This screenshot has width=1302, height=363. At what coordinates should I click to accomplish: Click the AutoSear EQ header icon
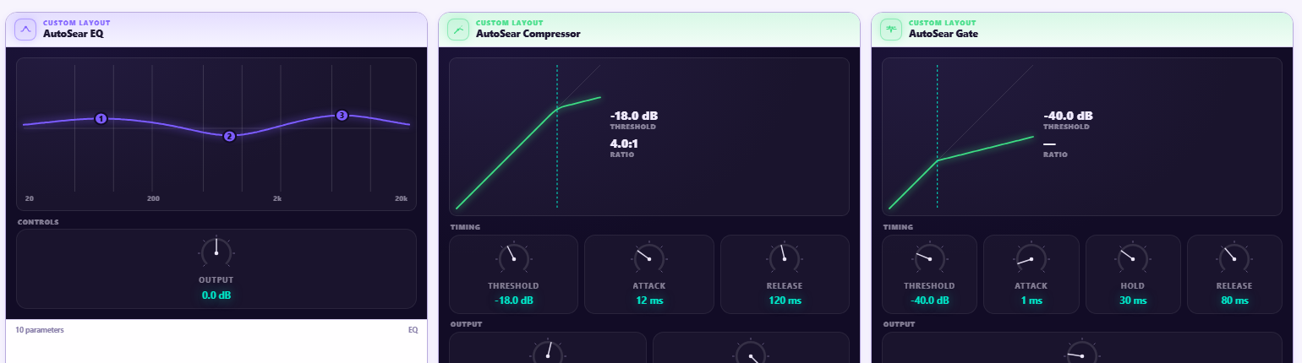click(26, 30)
